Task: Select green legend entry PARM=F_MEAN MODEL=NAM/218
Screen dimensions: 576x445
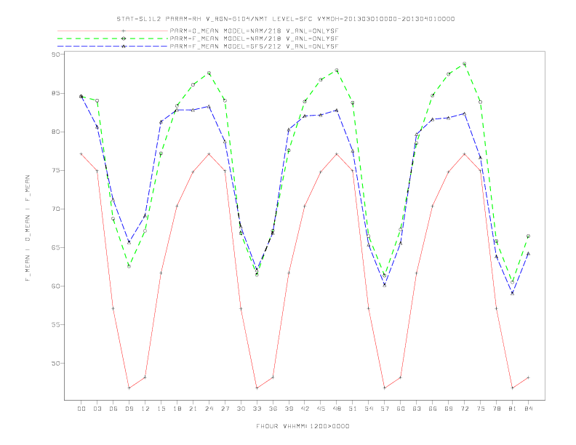Action: pyautogui.click(x=254, y=39)
